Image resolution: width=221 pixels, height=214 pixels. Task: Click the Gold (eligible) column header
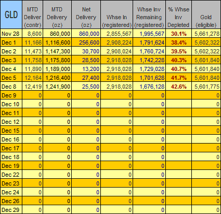pos(206,15)
